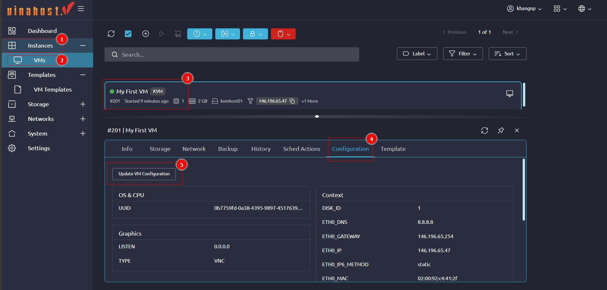Open the language globe menu
Image resolution: width=607 pixels, height=290 pixels.
coord(585,9)
